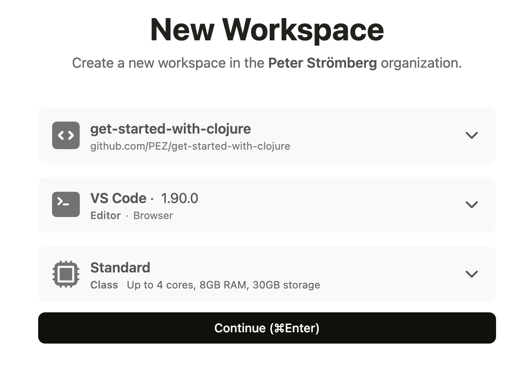Click the Browser label under VS Code
This screenshot has width=529, height=367.
153,216
